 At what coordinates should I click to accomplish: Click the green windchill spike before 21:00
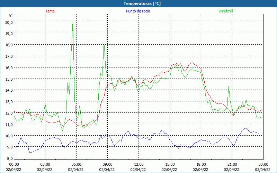(229, 87)
